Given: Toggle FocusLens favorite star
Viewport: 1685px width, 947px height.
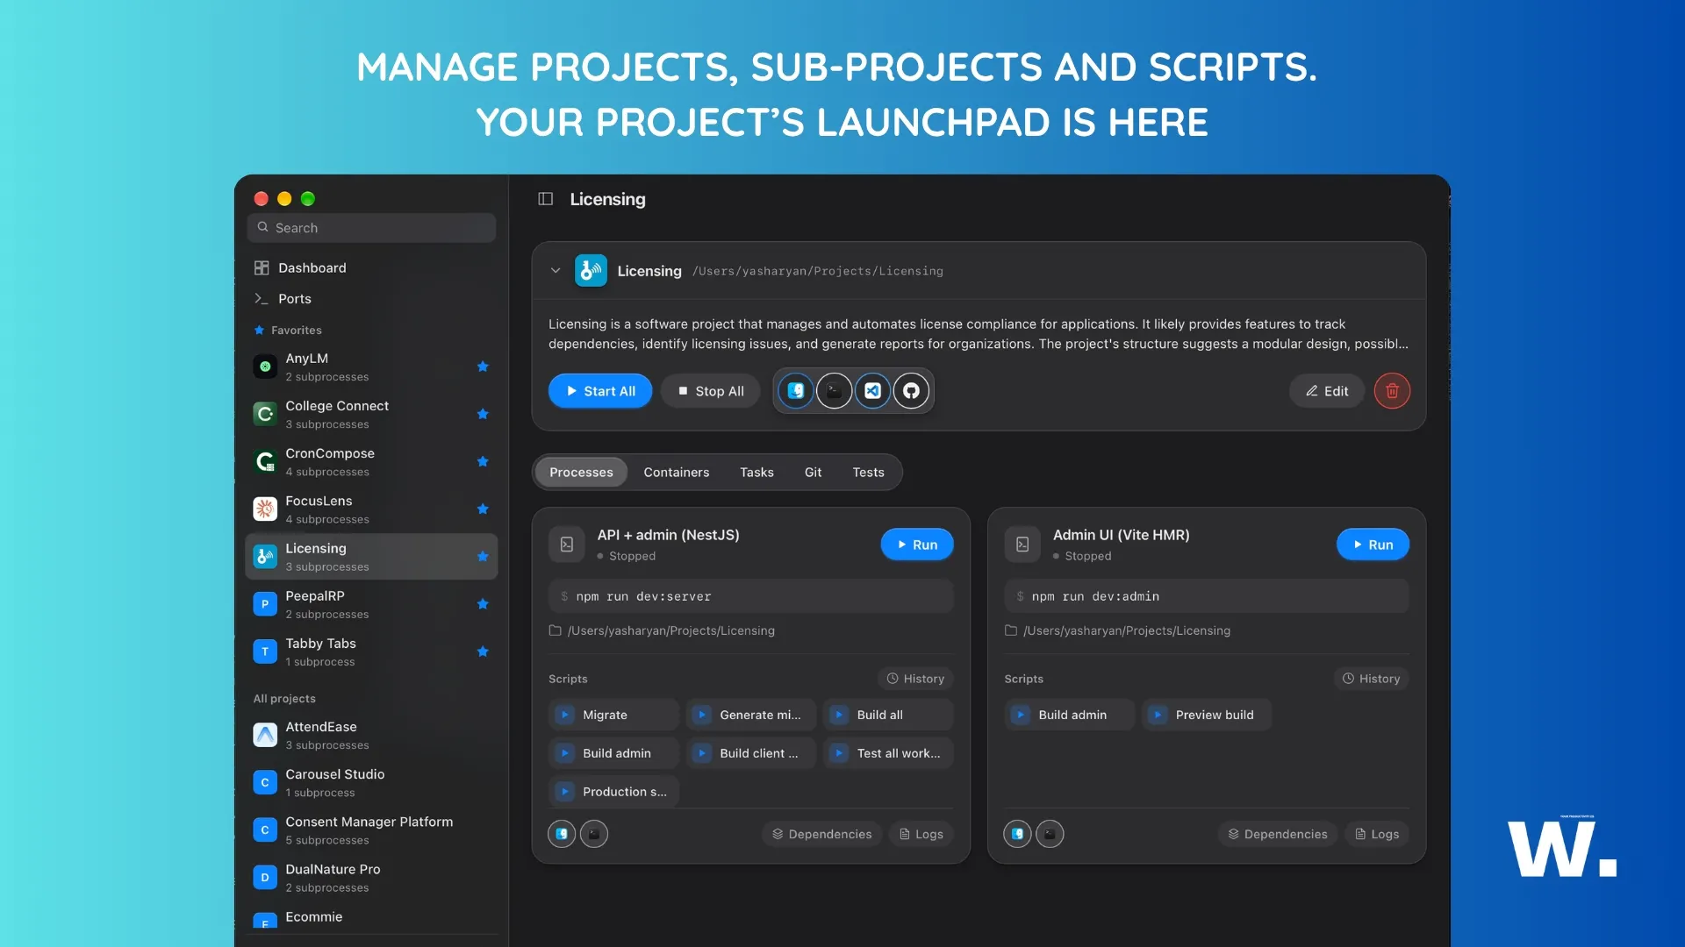Looking at the screenshot, I should (x=483, y=509).
